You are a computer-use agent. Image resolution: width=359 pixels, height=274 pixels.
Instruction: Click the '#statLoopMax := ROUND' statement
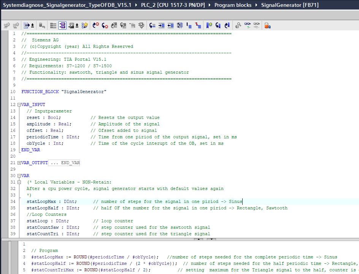click(95, 257)
